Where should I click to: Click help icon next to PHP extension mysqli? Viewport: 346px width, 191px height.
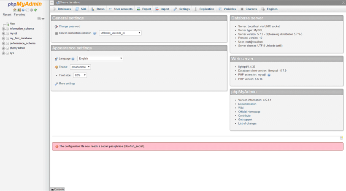coord(269,75)
